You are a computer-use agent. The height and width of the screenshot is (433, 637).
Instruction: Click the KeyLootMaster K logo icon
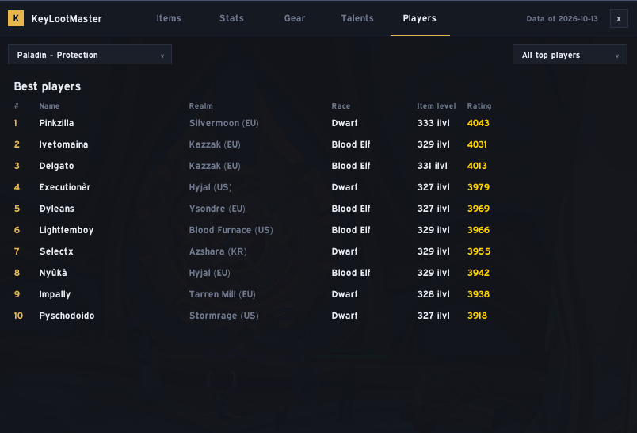pos(16,18)
